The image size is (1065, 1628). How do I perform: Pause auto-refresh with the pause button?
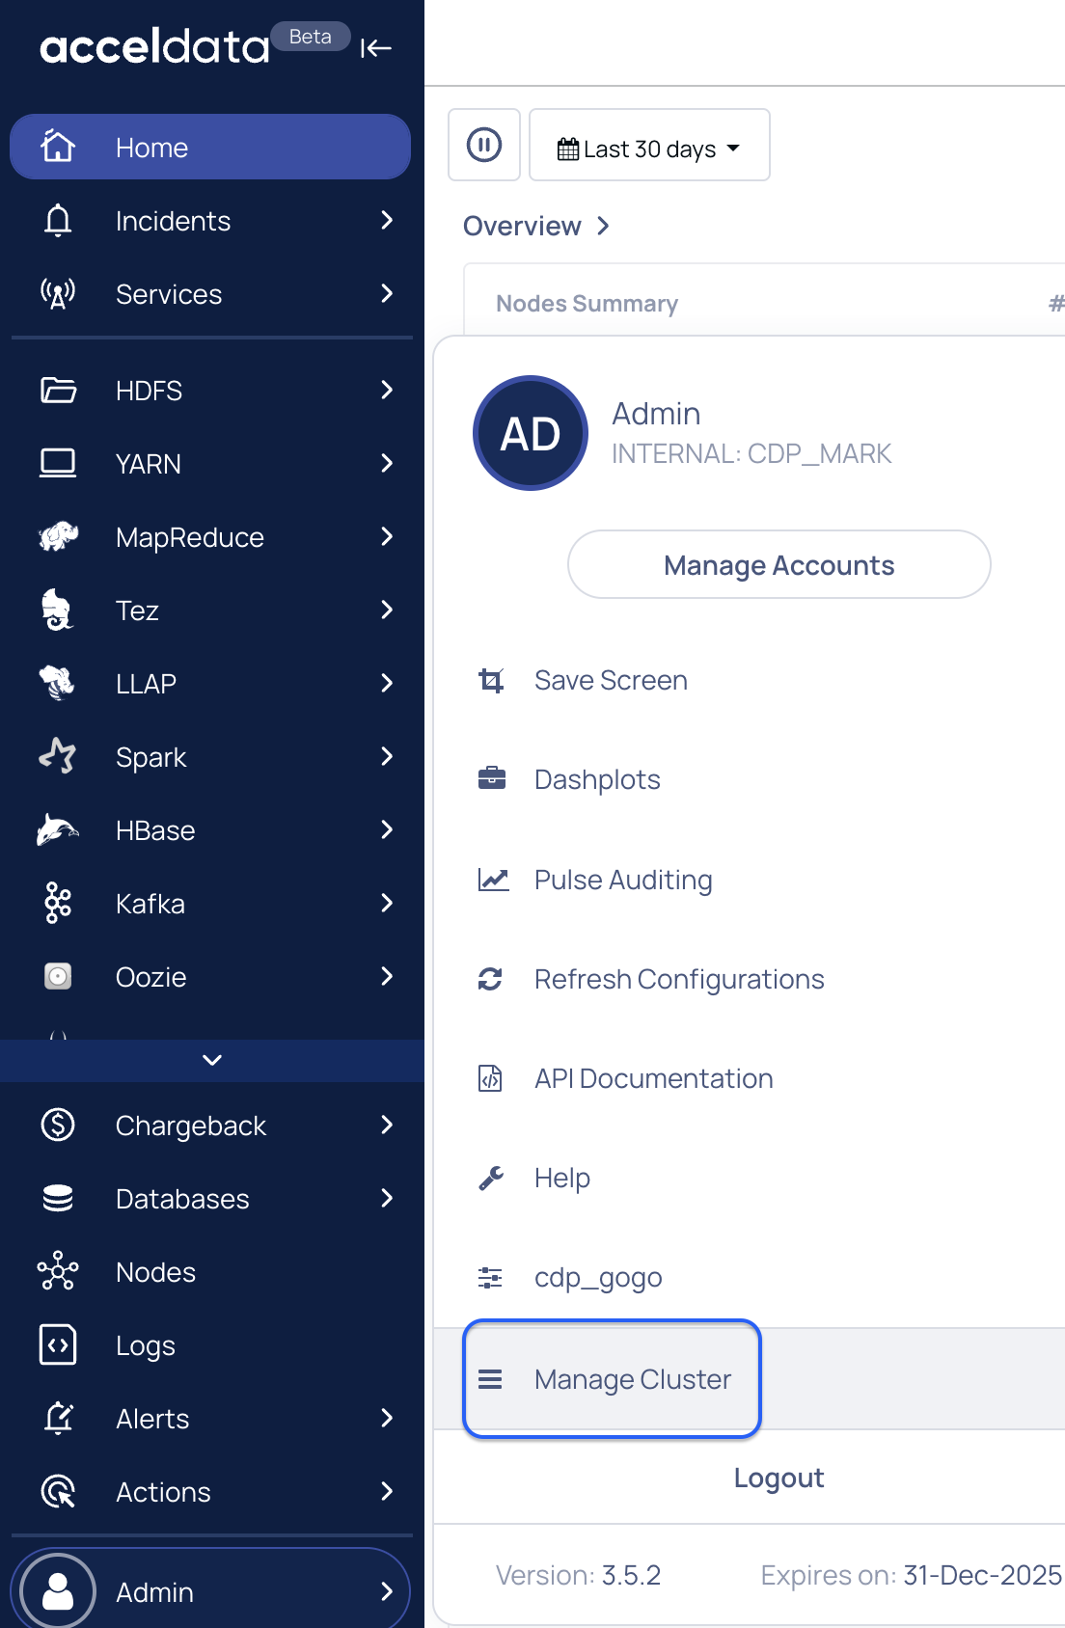(484, 145)
